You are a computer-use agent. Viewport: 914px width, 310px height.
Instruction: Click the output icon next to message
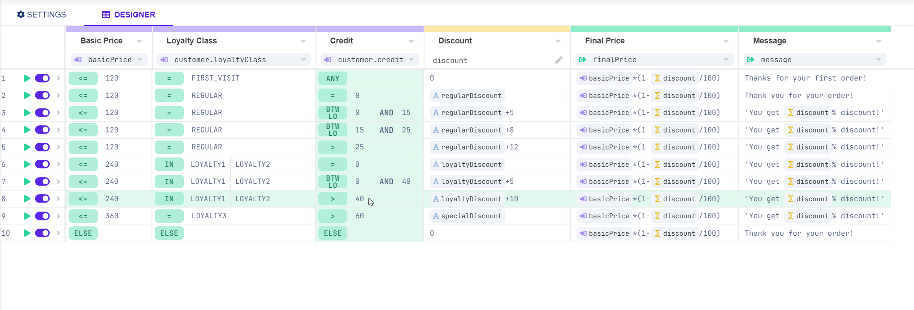click(x=751, y=60)
